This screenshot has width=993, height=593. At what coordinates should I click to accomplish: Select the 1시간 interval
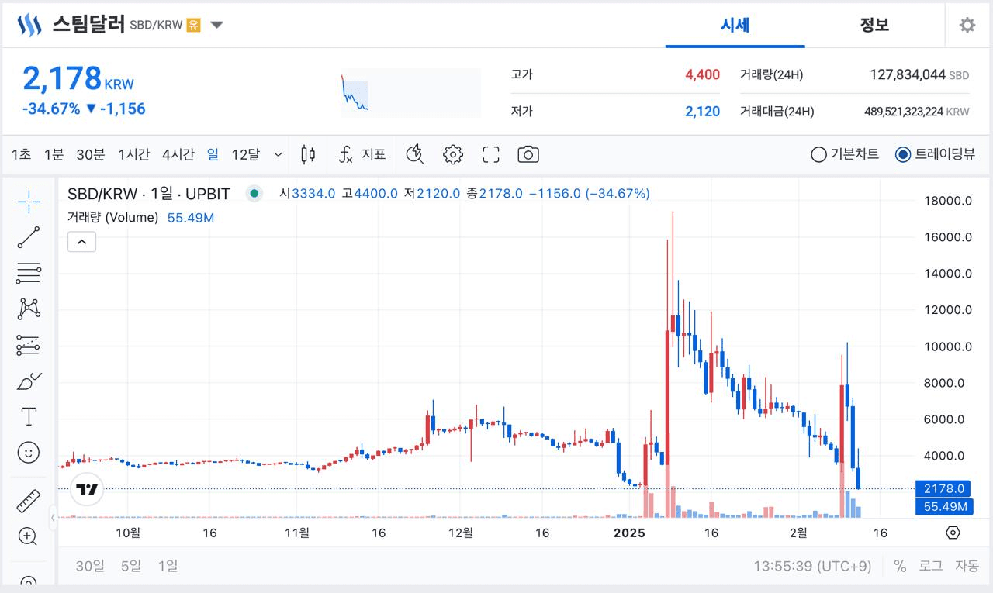(133, 154)
